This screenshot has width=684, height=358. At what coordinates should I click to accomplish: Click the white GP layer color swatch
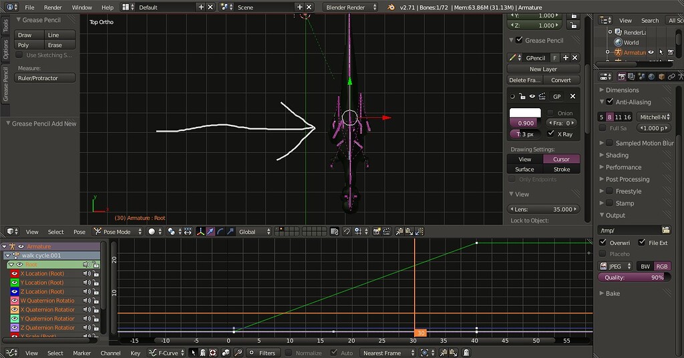pos(525,112)
